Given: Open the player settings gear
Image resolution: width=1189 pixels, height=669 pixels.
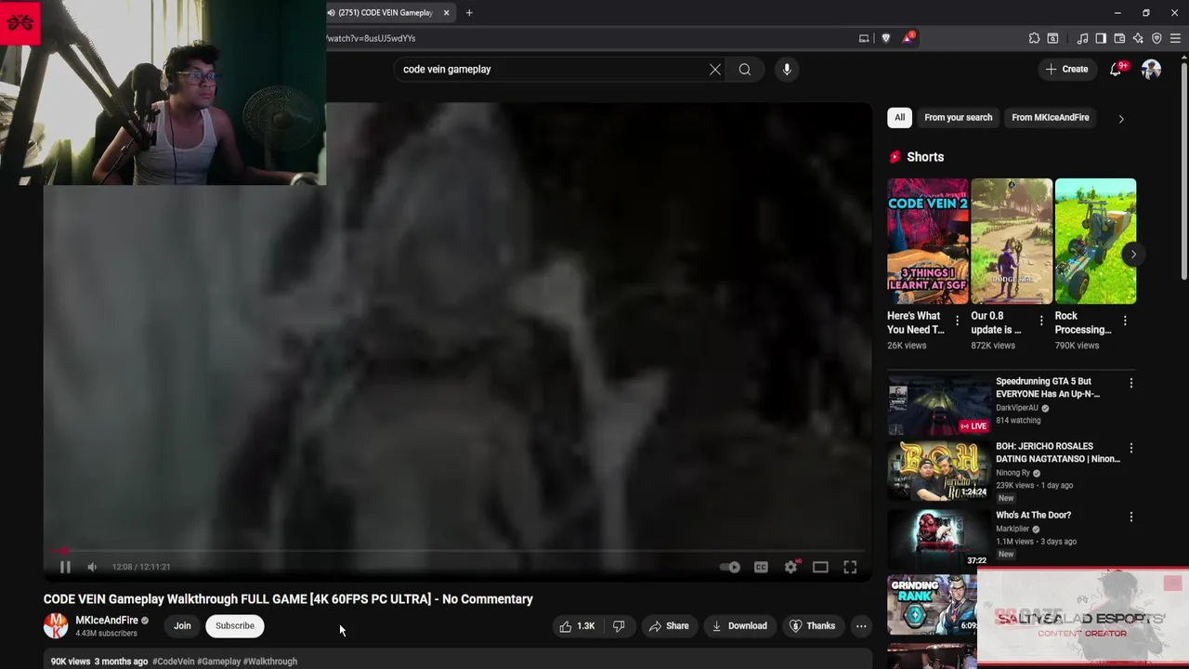Looking at the screenshot, I should (x=790, y=567).
